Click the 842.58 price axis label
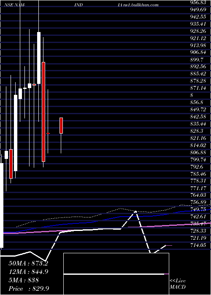The image size is (211, 295). point(198,117)
